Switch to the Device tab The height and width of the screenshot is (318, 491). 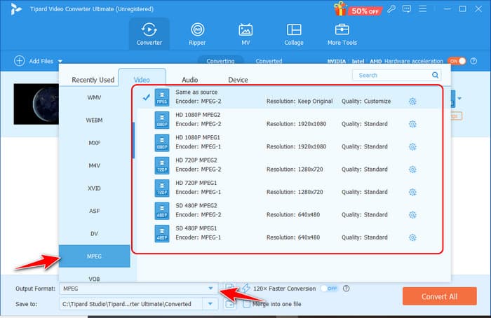pos(238,80)
